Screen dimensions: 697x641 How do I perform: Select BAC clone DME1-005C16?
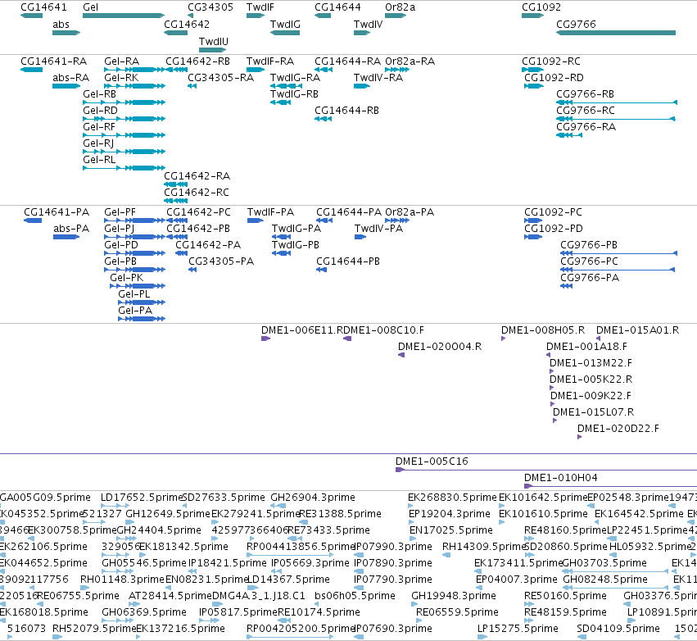point(432,461)
